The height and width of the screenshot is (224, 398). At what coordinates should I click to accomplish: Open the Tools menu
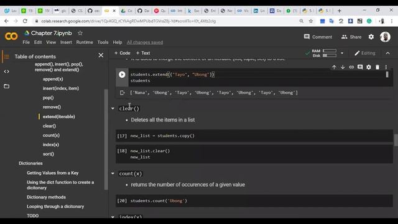(x=103, y=42)
